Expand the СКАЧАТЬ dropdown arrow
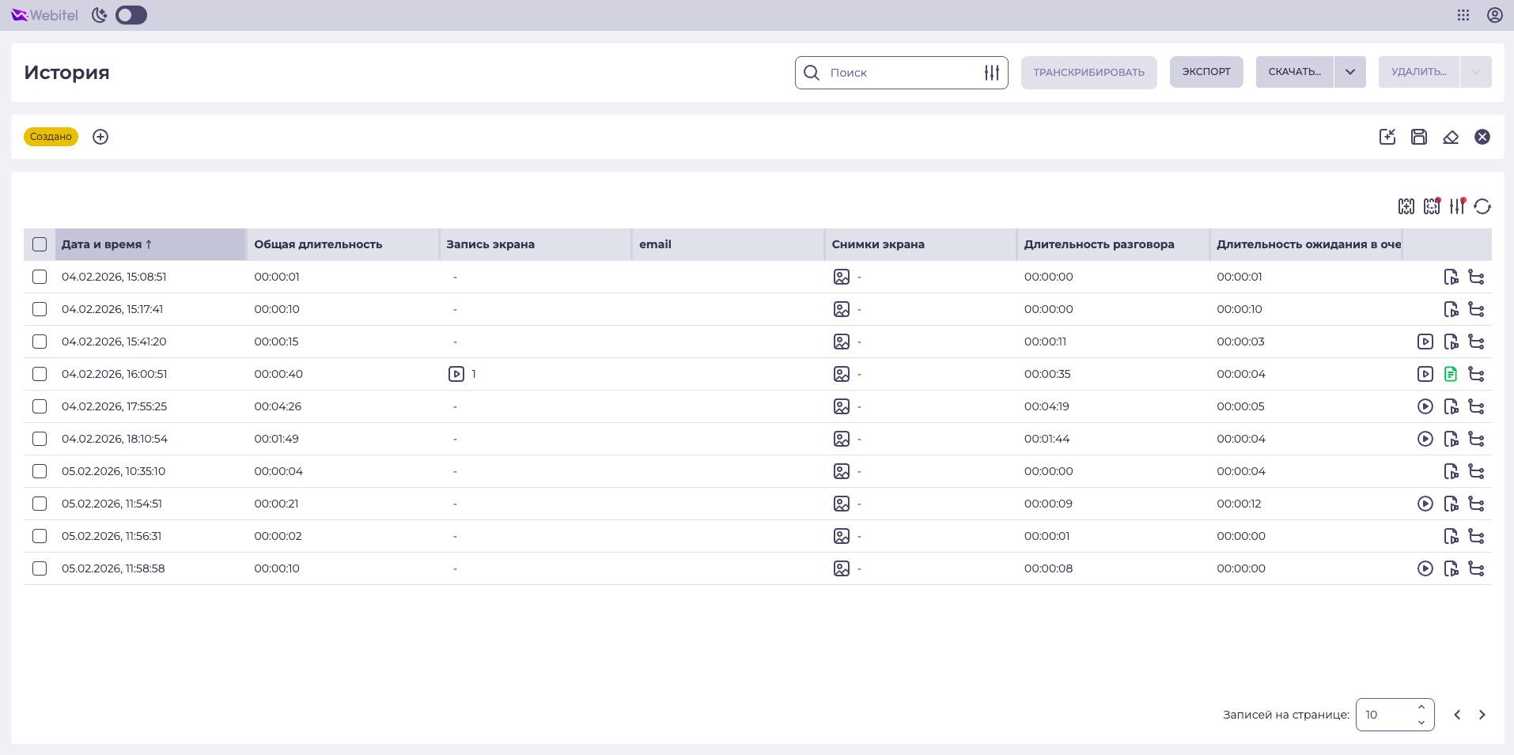Viewport: 1514px width, 755px height. point(1350,72)
